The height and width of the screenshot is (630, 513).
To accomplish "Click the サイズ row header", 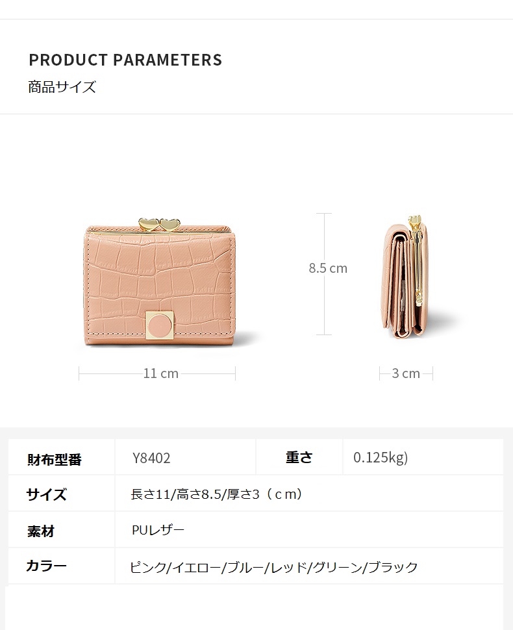I will 46,494.
